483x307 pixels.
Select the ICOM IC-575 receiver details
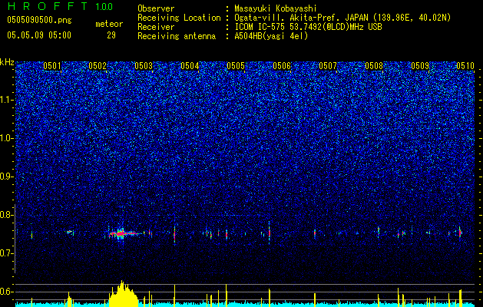(308, 27)
